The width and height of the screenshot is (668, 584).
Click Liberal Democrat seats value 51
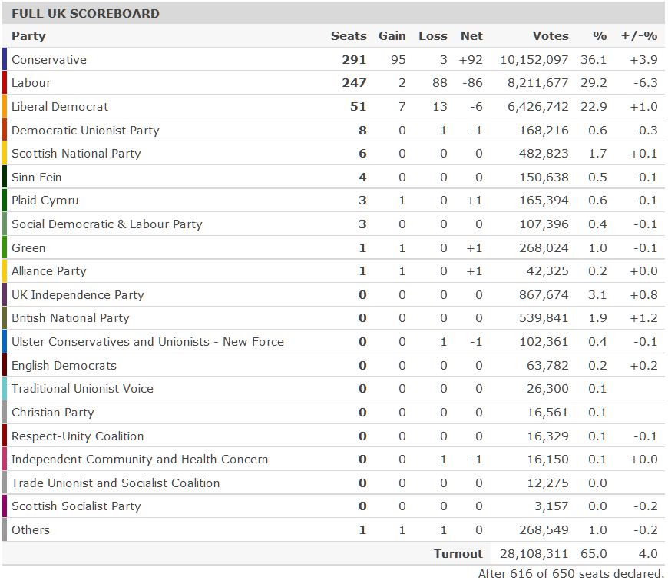pyautogui.click(x=359, y=107)
